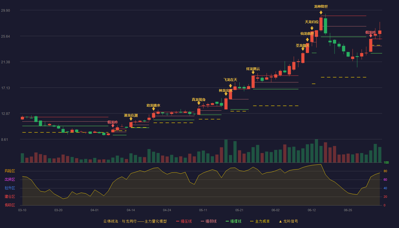Click the large red candlestick under 龙神降世
This screenshot has width=399, height=228.
[x=321, y=24]
